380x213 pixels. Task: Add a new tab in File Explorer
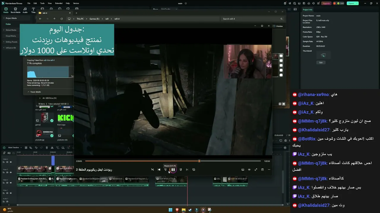(x=76, y=13)
